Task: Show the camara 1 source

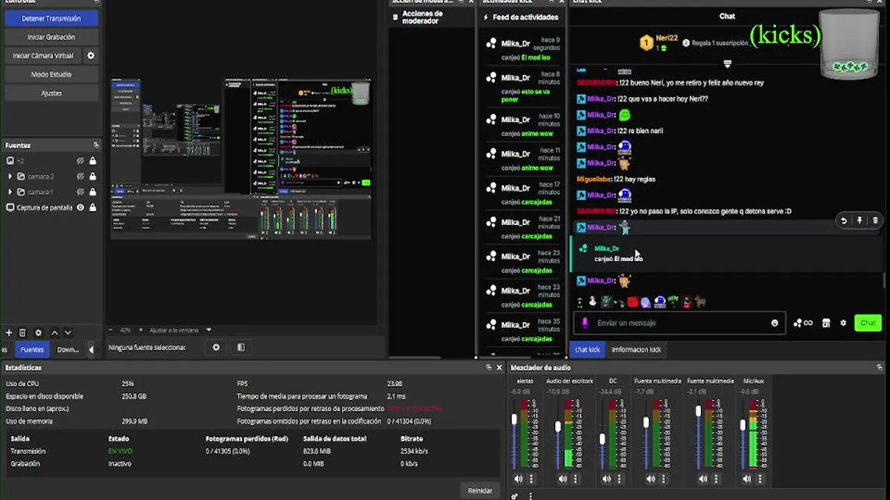Action: coord(80,192)
